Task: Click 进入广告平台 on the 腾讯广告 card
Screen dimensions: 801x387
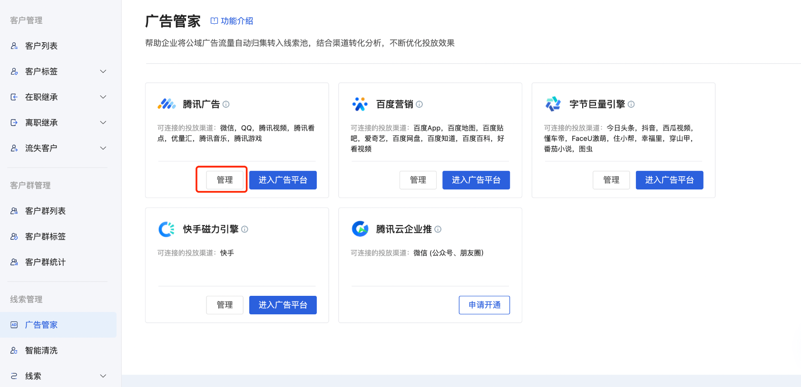Action: pyautogui.click(x=283, y=180)
